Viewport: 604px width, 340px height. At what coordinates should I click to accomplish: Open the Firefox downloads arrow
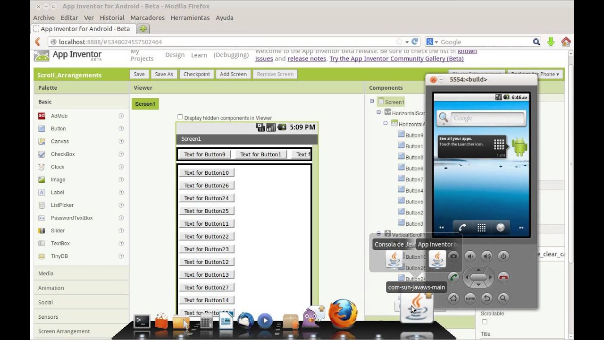pyautogui.click(x=551, y=42)
